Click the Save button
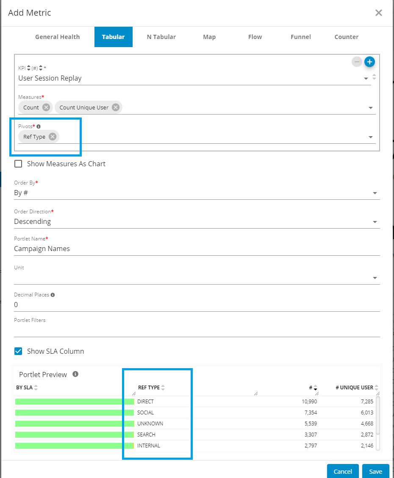Screen dimensions: 394x478 point(375,471)
